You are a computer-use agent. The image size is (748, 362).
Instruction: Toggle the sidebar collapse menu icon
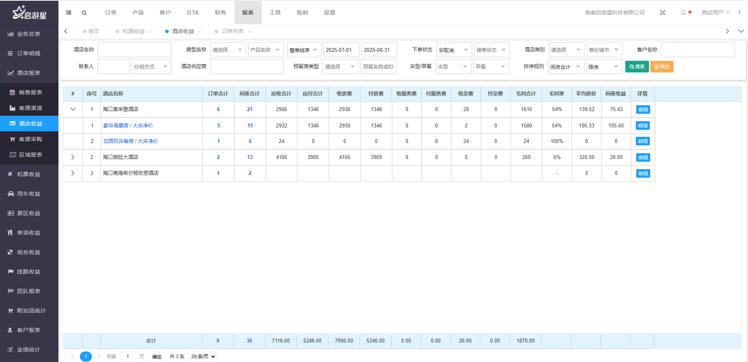coord(69,13)
